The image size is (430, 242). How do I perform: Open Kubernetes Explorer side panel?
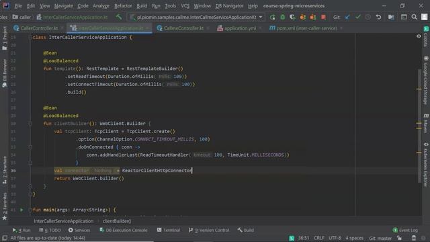coord(426,164)
